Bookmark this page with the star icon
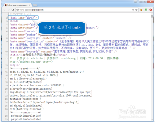Image resolution: width=155 pixels, height=122 pixels. click(x=136, y=10)
